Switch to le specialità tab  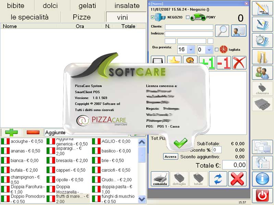click(x=30, y=17)
